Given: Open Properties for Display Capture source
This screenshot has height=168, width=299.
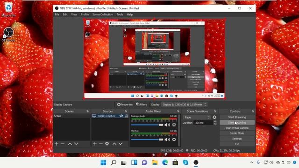Looking at the screenshot, I should [125, 105].
